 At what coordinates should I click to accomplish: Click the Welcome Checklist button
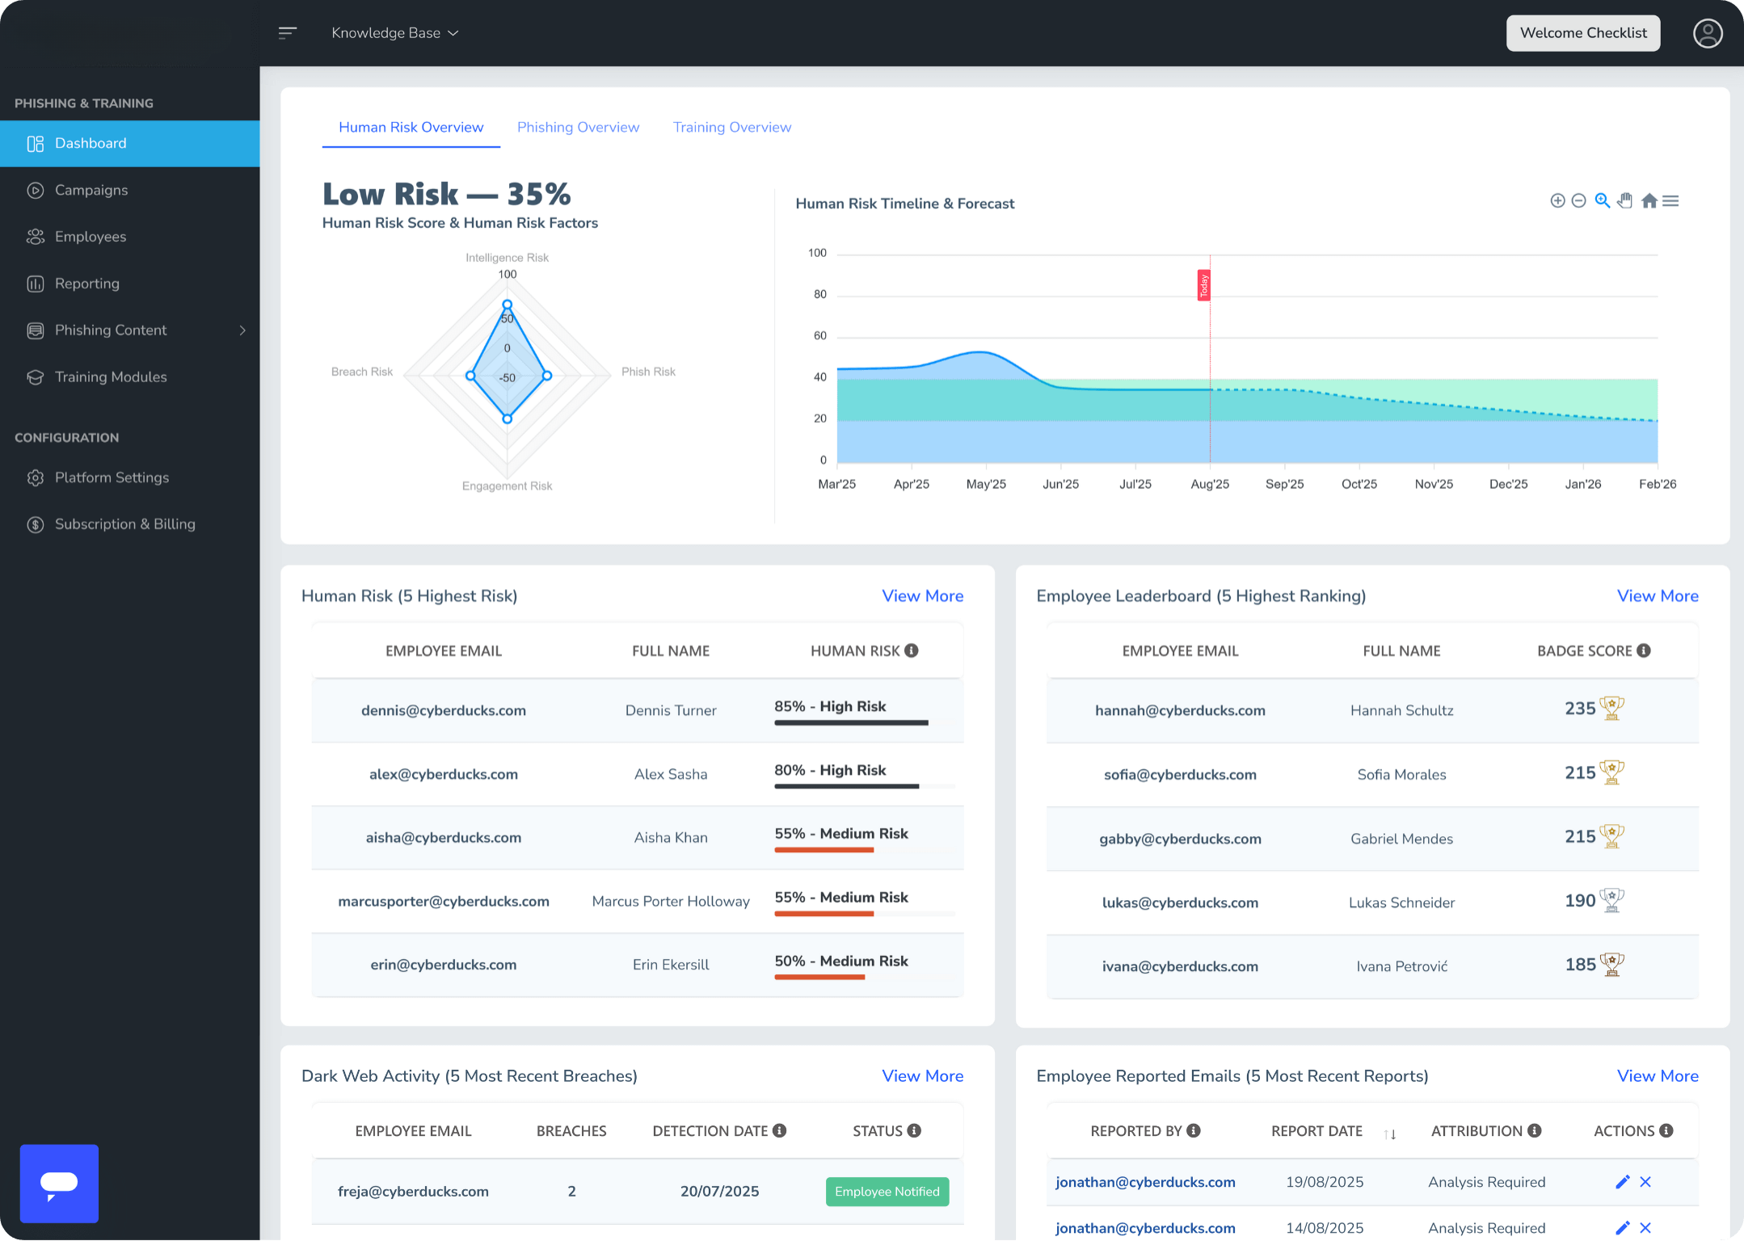[x=1582, y=33]
